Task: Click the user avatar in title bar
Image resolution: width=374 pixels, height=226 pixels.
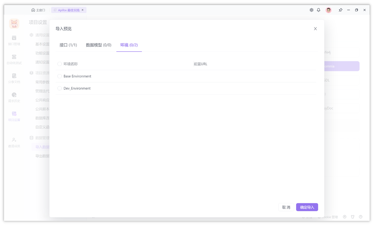Action: click(x=329, y=10)
